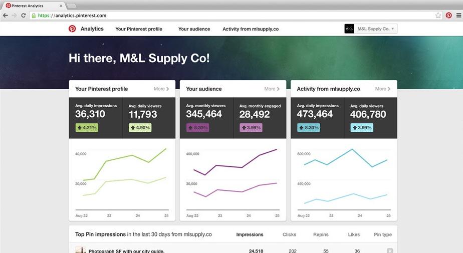Sort table by Clicks column
Image resolution: width=463 pixels, height=253 pixels.
click(x=289, y=234)
